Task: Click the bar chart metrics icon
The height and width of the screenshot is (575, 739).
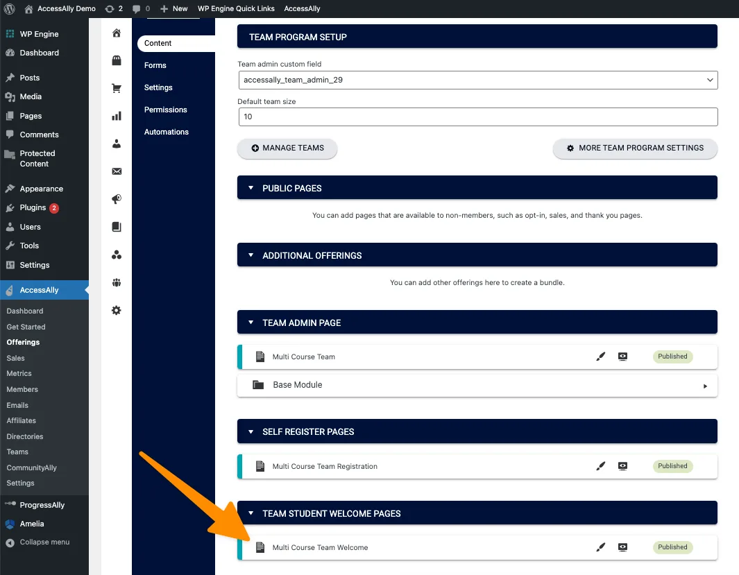Action: click(117, 116)
